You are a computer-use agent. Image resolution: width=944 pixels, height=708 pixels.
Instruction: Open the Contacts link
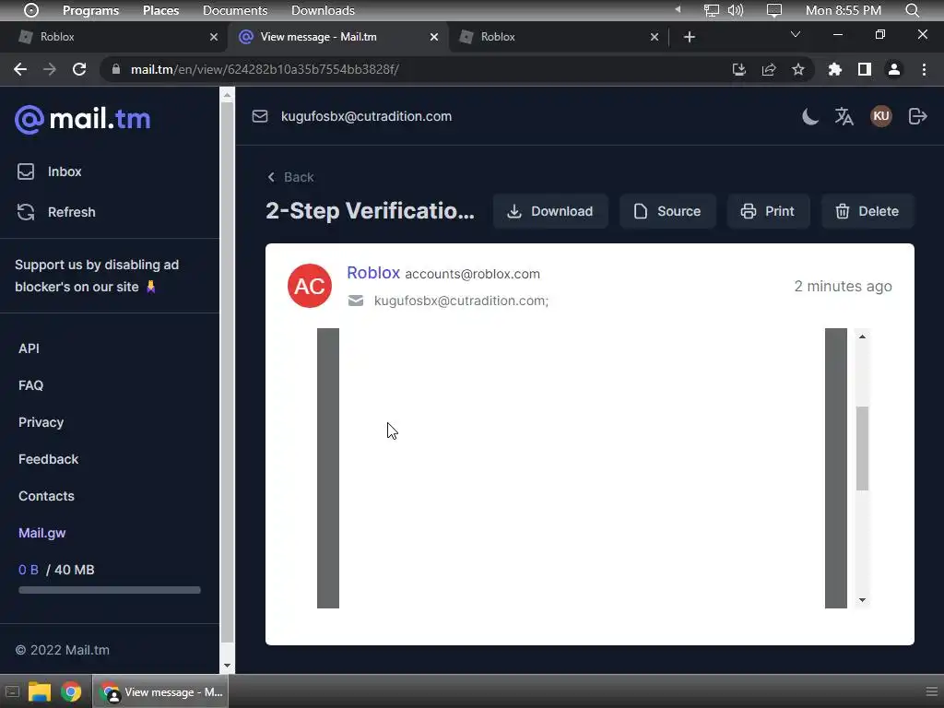(x=46, y=496)
